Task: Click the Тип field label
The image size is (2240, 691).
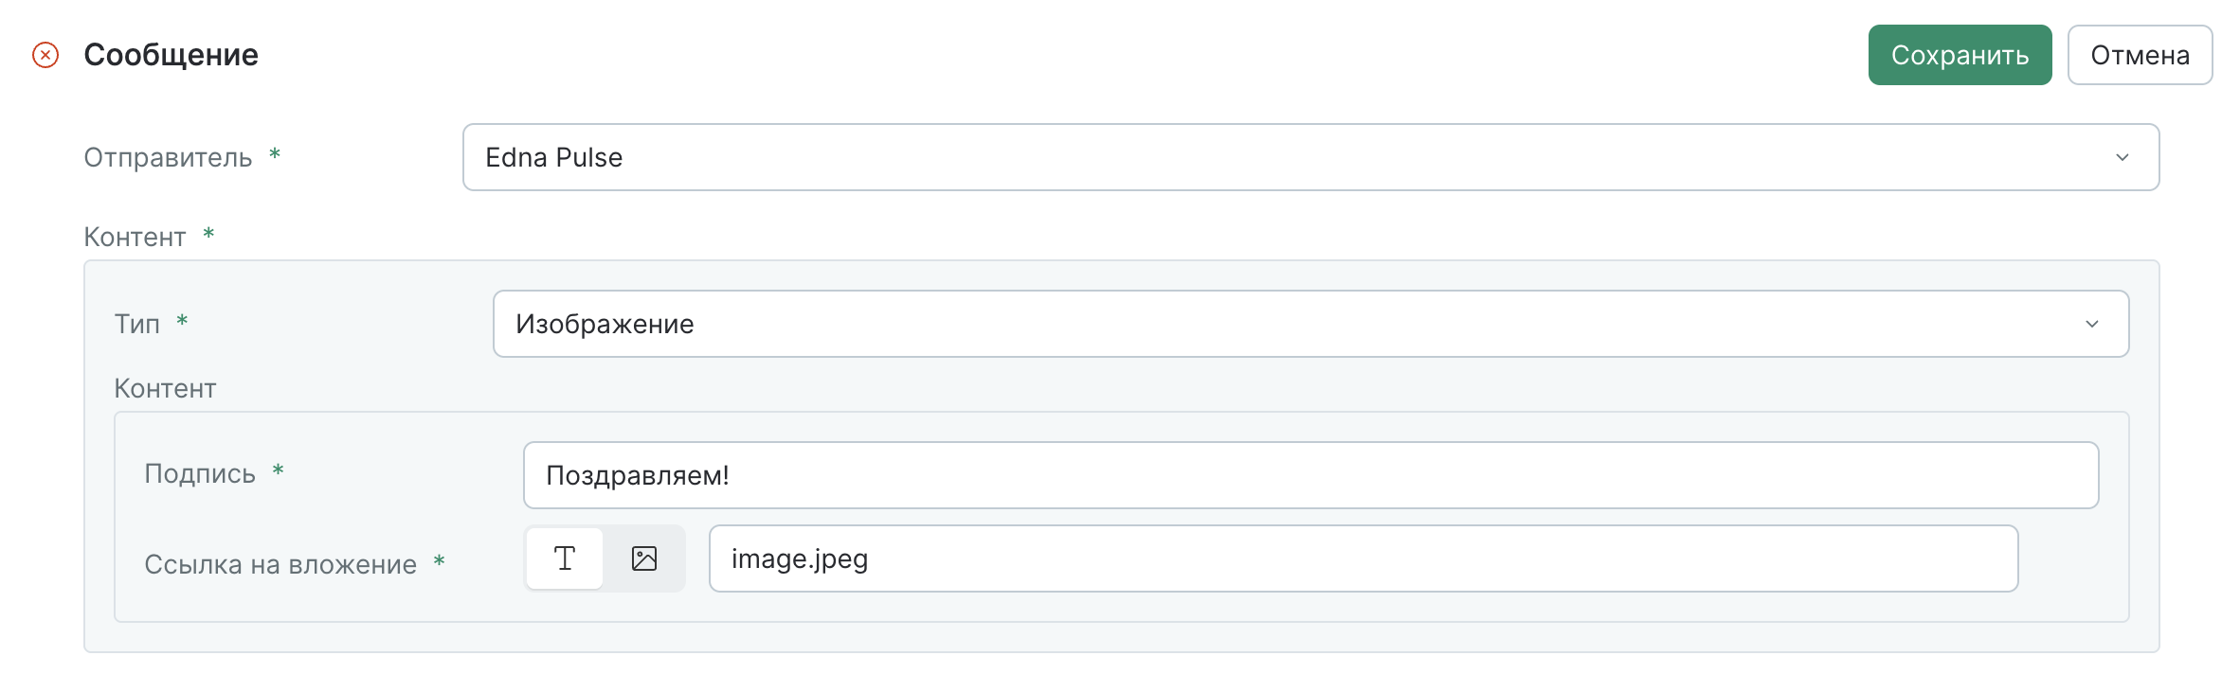Action: pyautogui.click(x=136, y=324)
